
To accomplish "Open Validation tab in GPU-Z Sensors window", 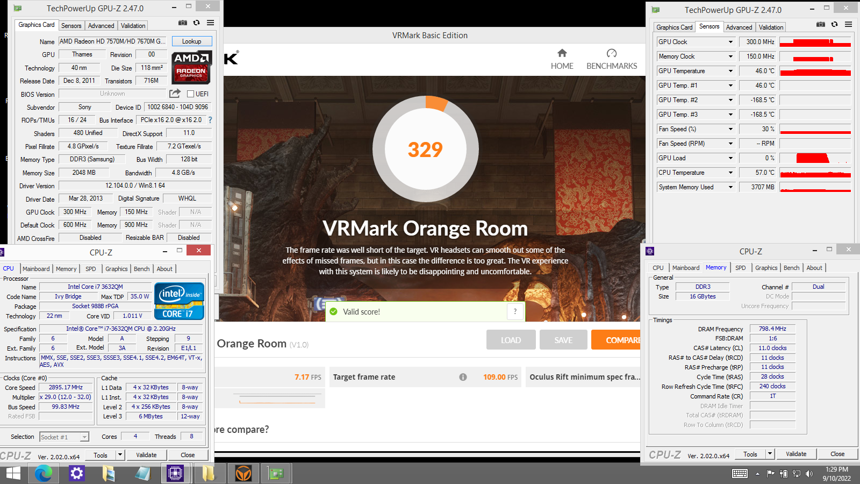I will point(771,27).
